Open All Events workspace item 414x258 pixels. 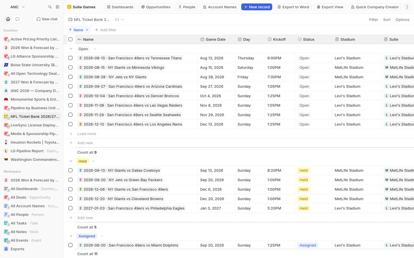pos(32,240)
